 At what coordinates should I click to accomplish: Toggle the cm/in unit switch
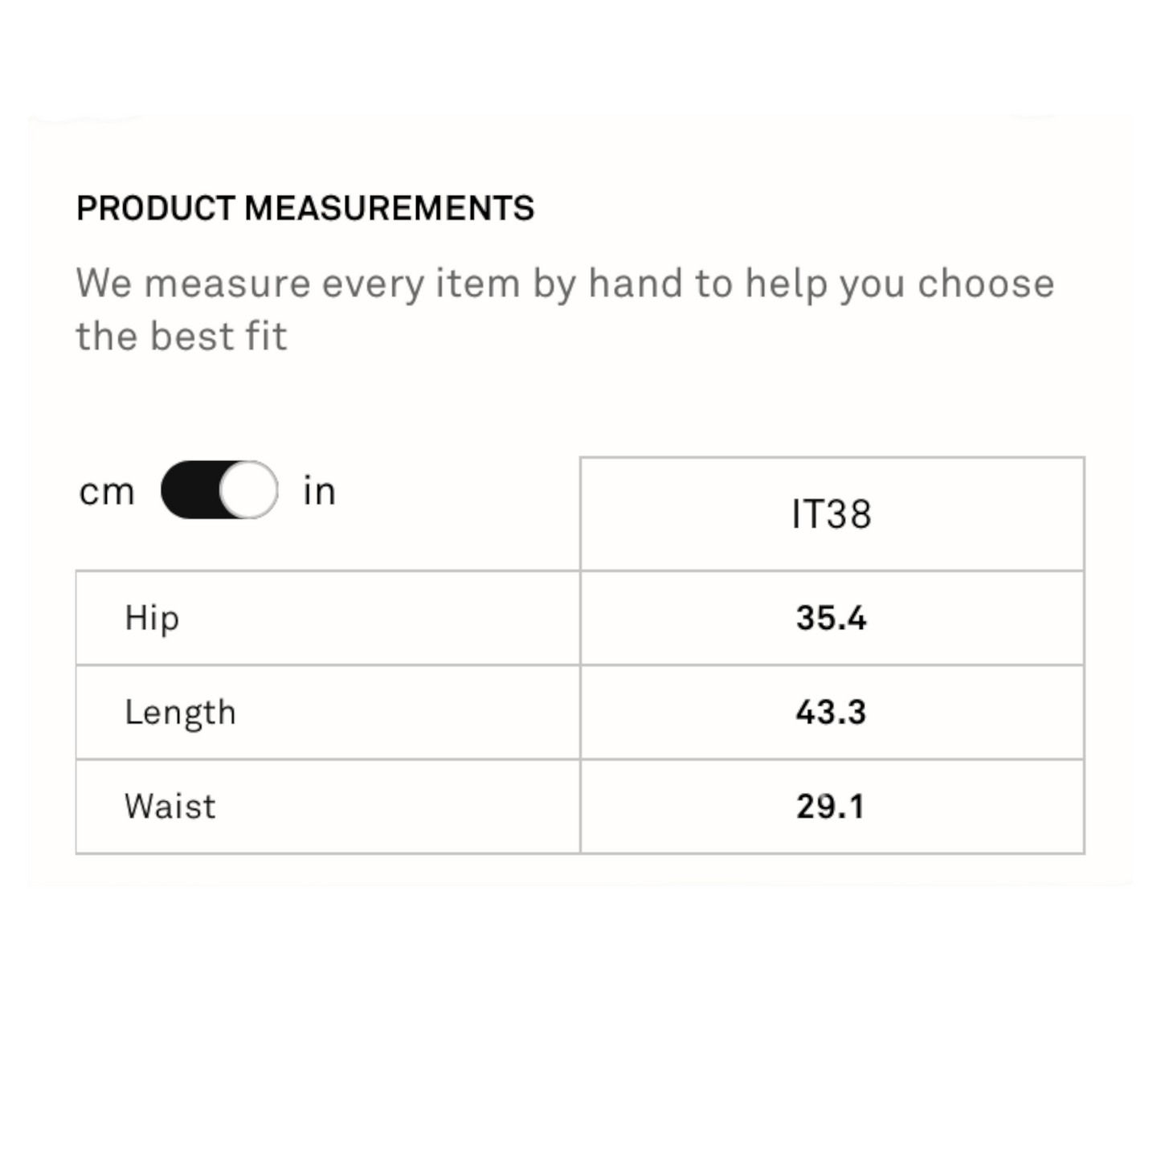click(219, 490)
